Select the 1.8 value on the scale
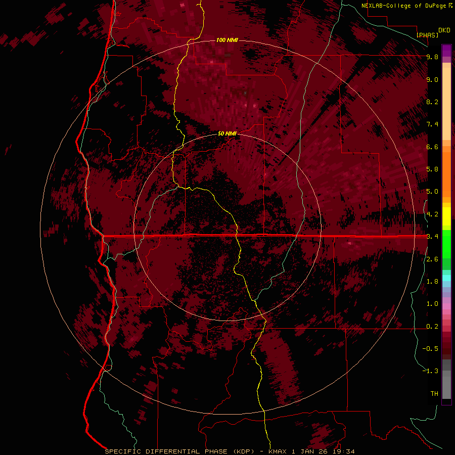The width and height of the screenshot is (455, 455). [432, 282]
